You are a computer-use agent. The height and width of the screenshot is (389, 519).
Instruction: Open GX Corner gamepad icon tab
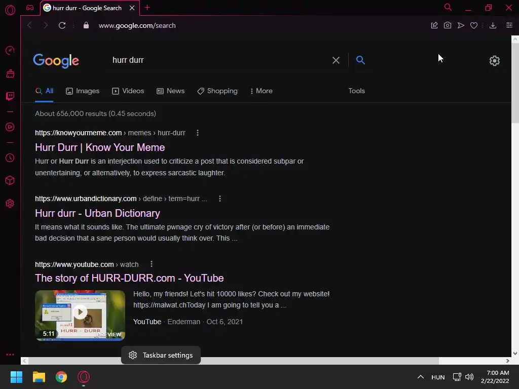pos(30,8)
